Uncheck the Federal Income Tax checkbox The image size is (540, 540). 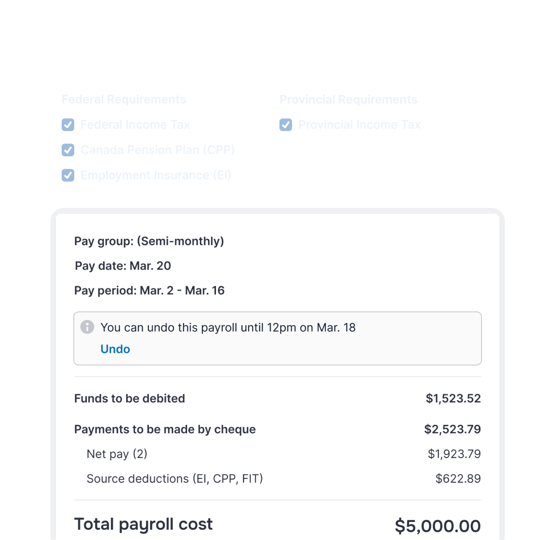point(67,125)
